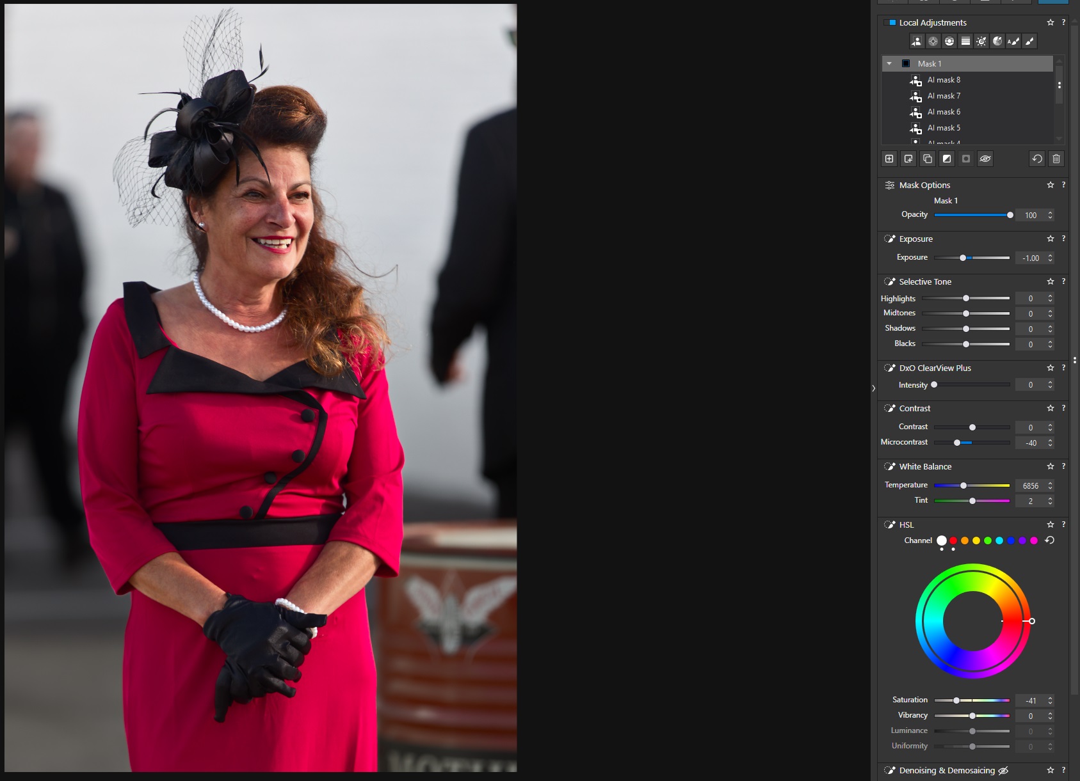
Task: Open help for White Balance panel
Action: [x=1063, y=466]
